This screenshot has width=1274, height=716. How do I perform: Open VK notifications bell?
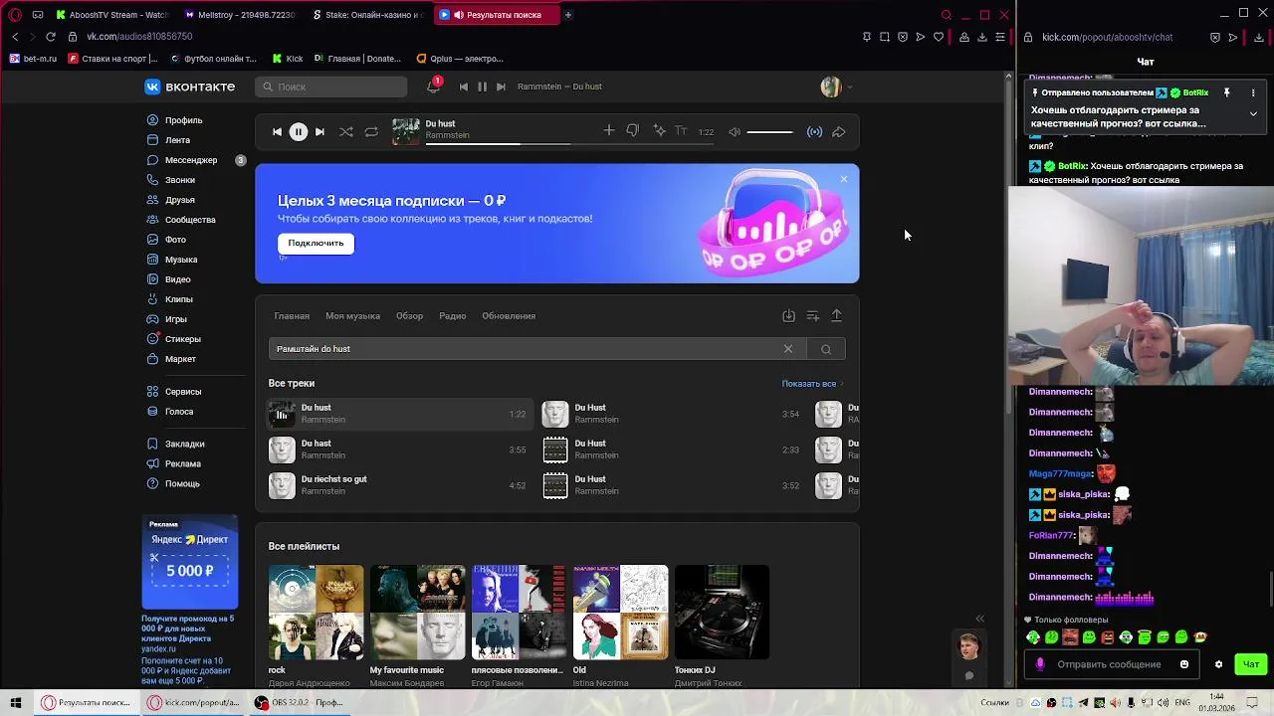pyautogui.click(x=433, y=87)
